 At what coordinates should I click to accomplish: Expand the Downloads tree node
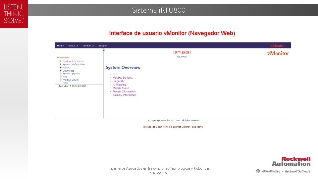click(60, 70)
